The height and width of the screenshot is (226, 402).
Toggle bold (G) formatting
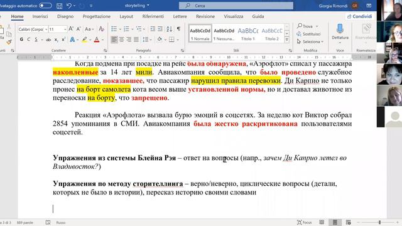tap(21, 40)
